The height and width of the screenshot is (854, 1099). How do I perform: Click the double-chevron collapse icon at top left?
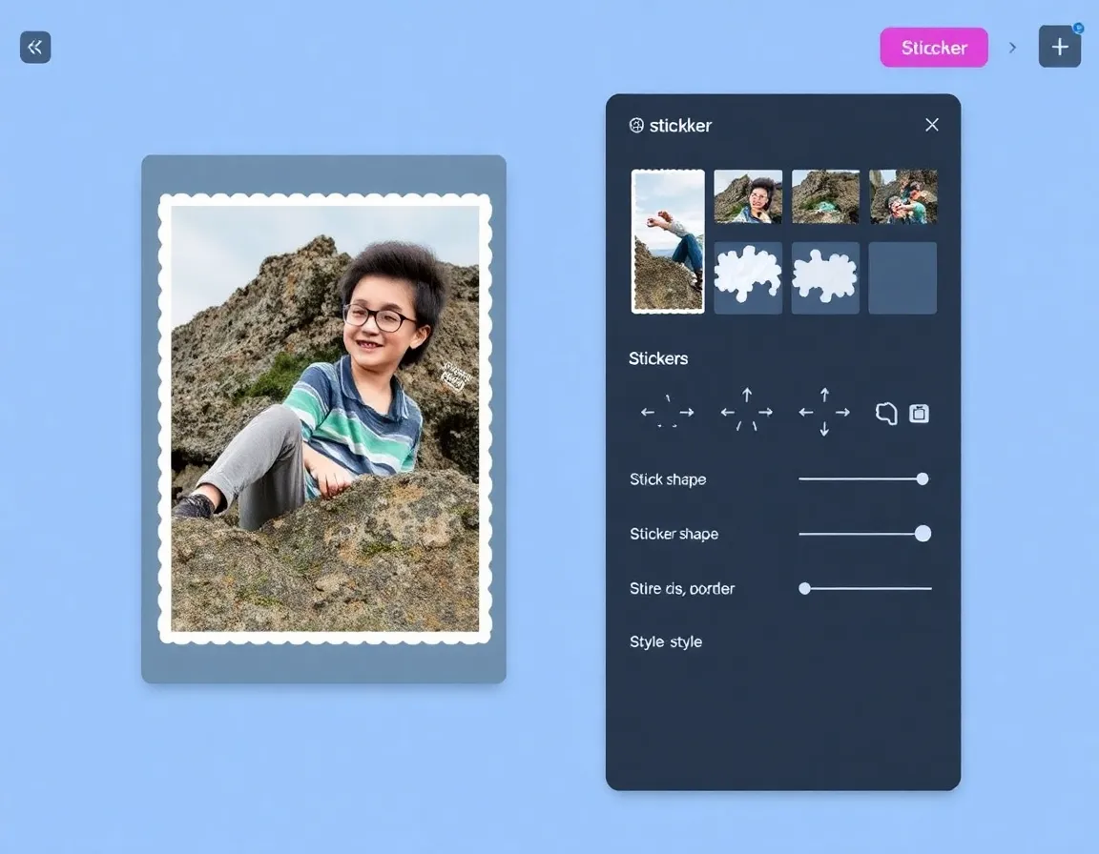click(x=35, y=47)
